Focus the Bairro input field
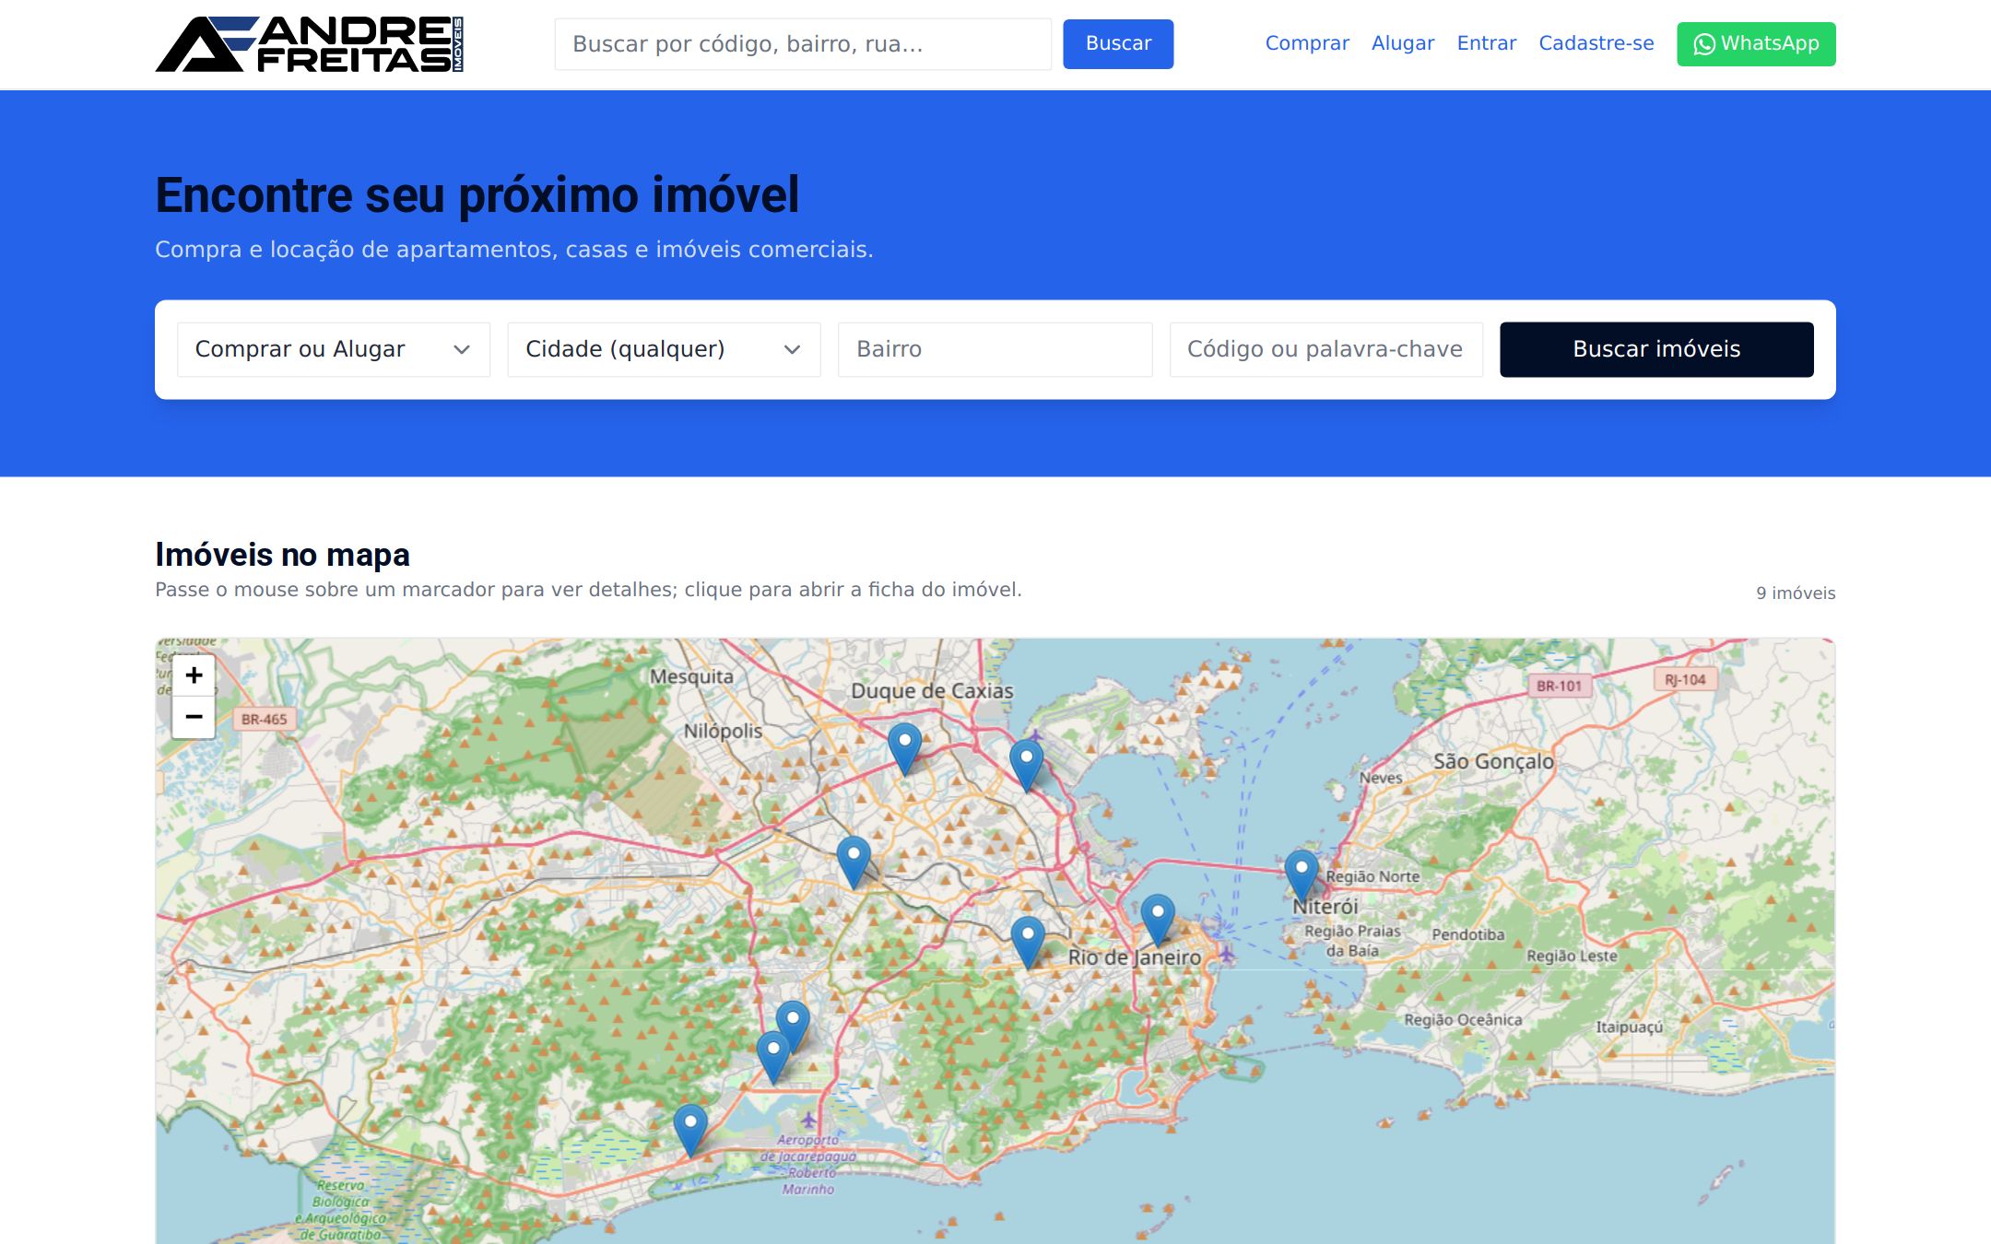1991x1244 pixels. (995, 349)
